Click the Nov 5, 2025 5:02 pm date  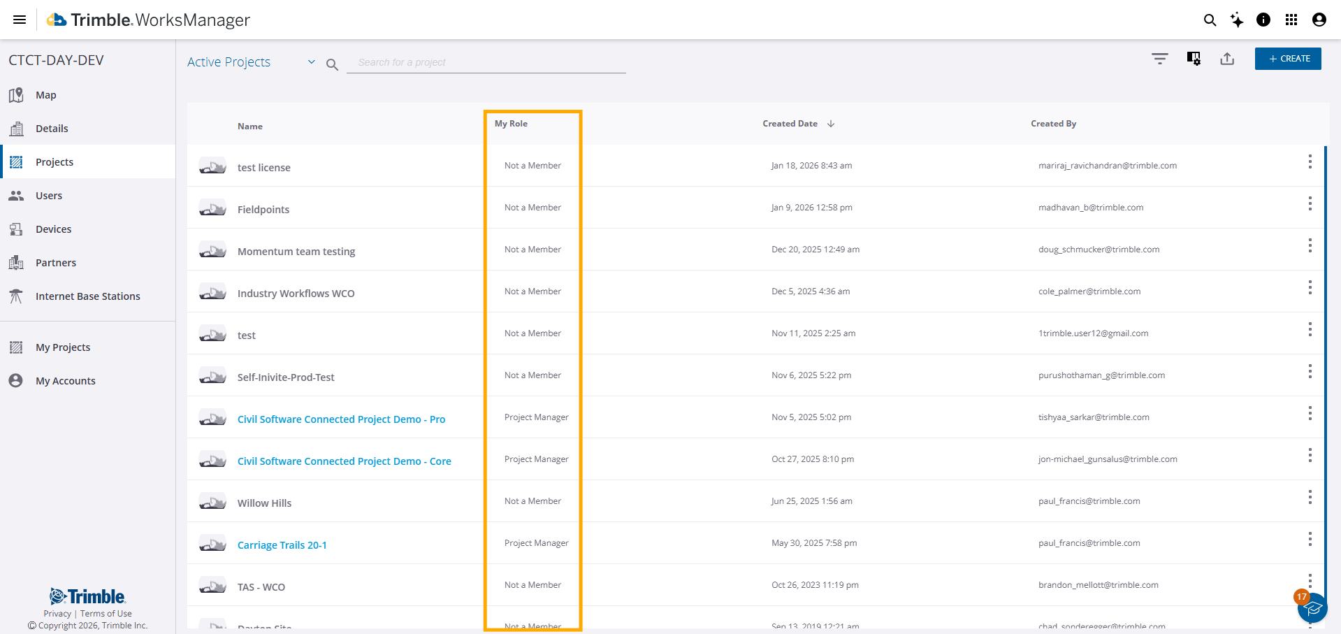811,417
